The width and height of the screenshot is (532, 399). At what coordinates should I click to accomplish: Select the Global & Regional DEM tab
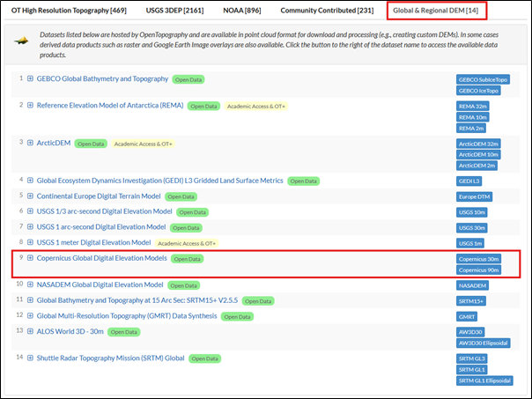coord(436,11)
